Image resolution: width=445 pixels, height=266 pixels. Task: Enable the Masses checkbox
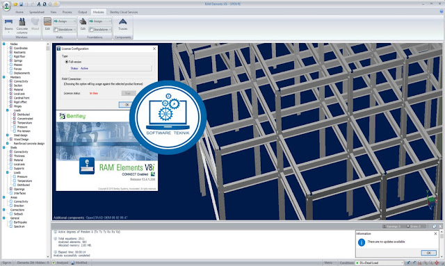point(11,65)
